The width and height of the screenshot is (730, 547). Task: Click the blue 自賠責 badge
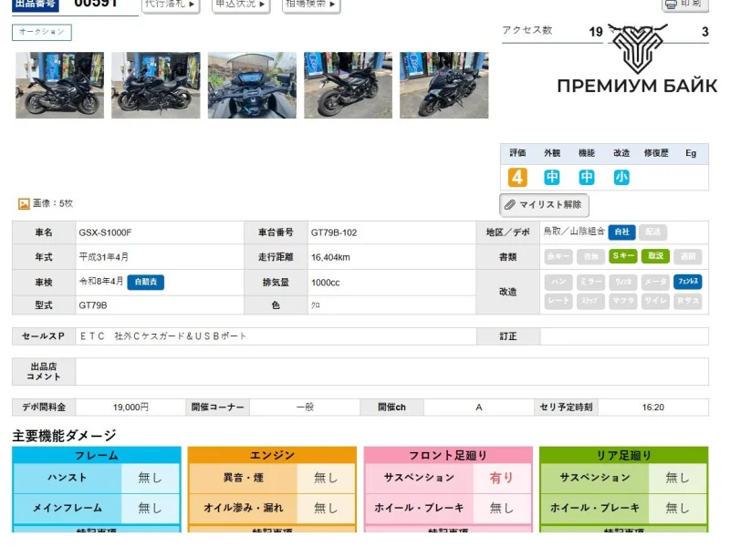[x=146, y=283]
